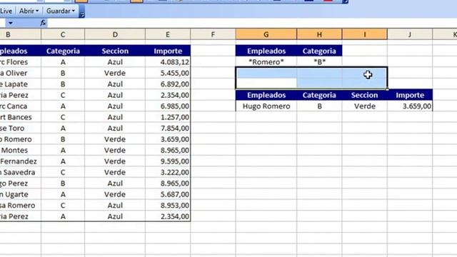This screenshot has width=457, height=257.
Task: Click the Hugo Romero result cell
Action: pos(266,106)
